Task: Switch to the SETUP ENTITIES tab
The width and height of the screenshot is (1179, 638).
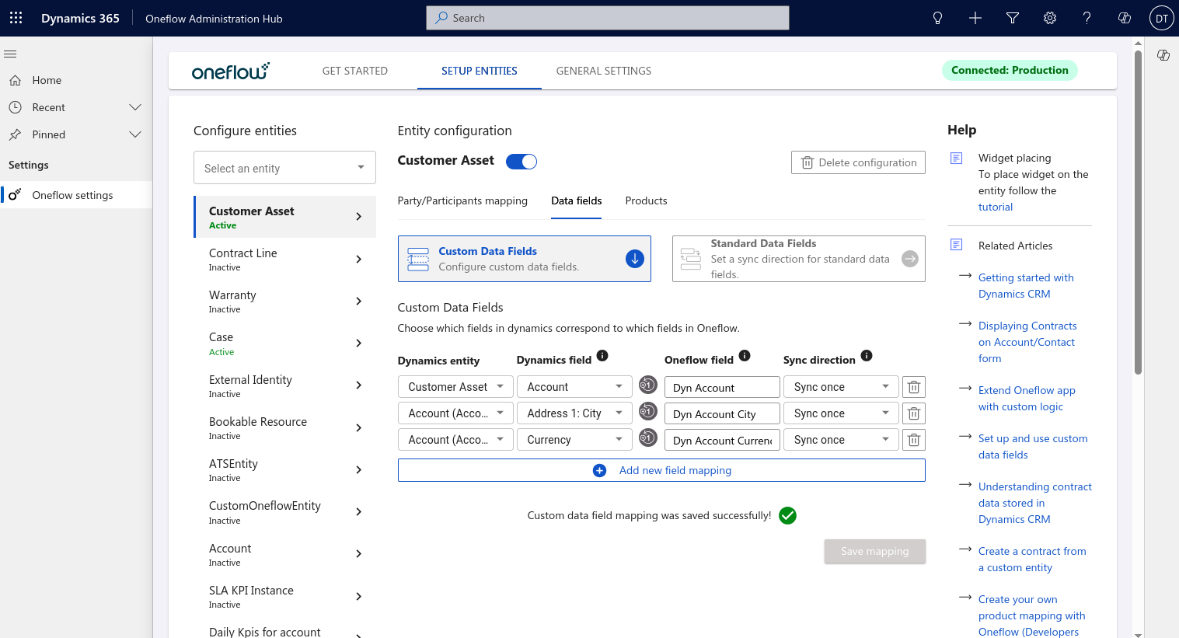Action: (480, 71)
